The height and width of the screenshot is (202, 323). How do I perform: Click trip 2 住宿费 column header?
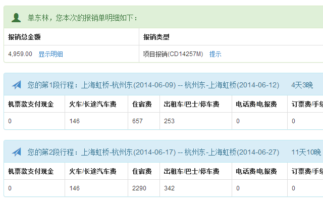142,171
